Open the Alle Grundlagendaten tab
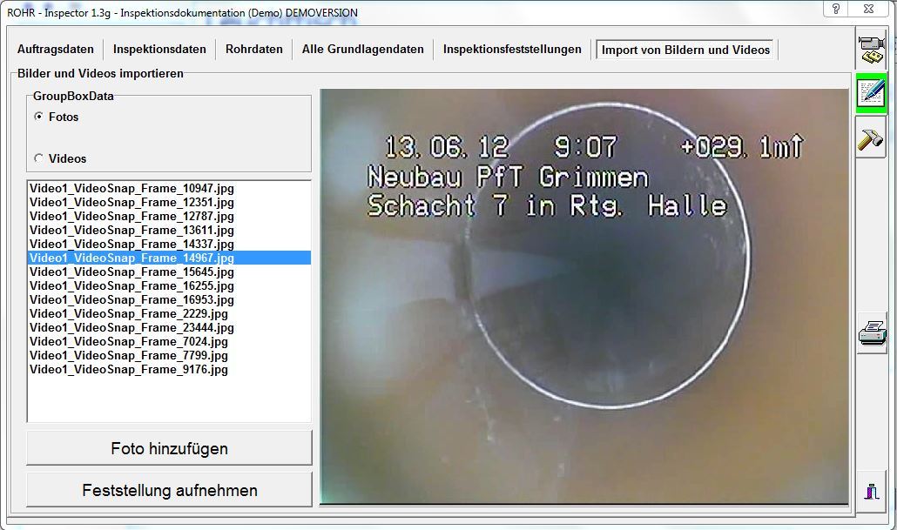Image resolution: width=897 pixels, height=530 pixels. click(362, 50)
